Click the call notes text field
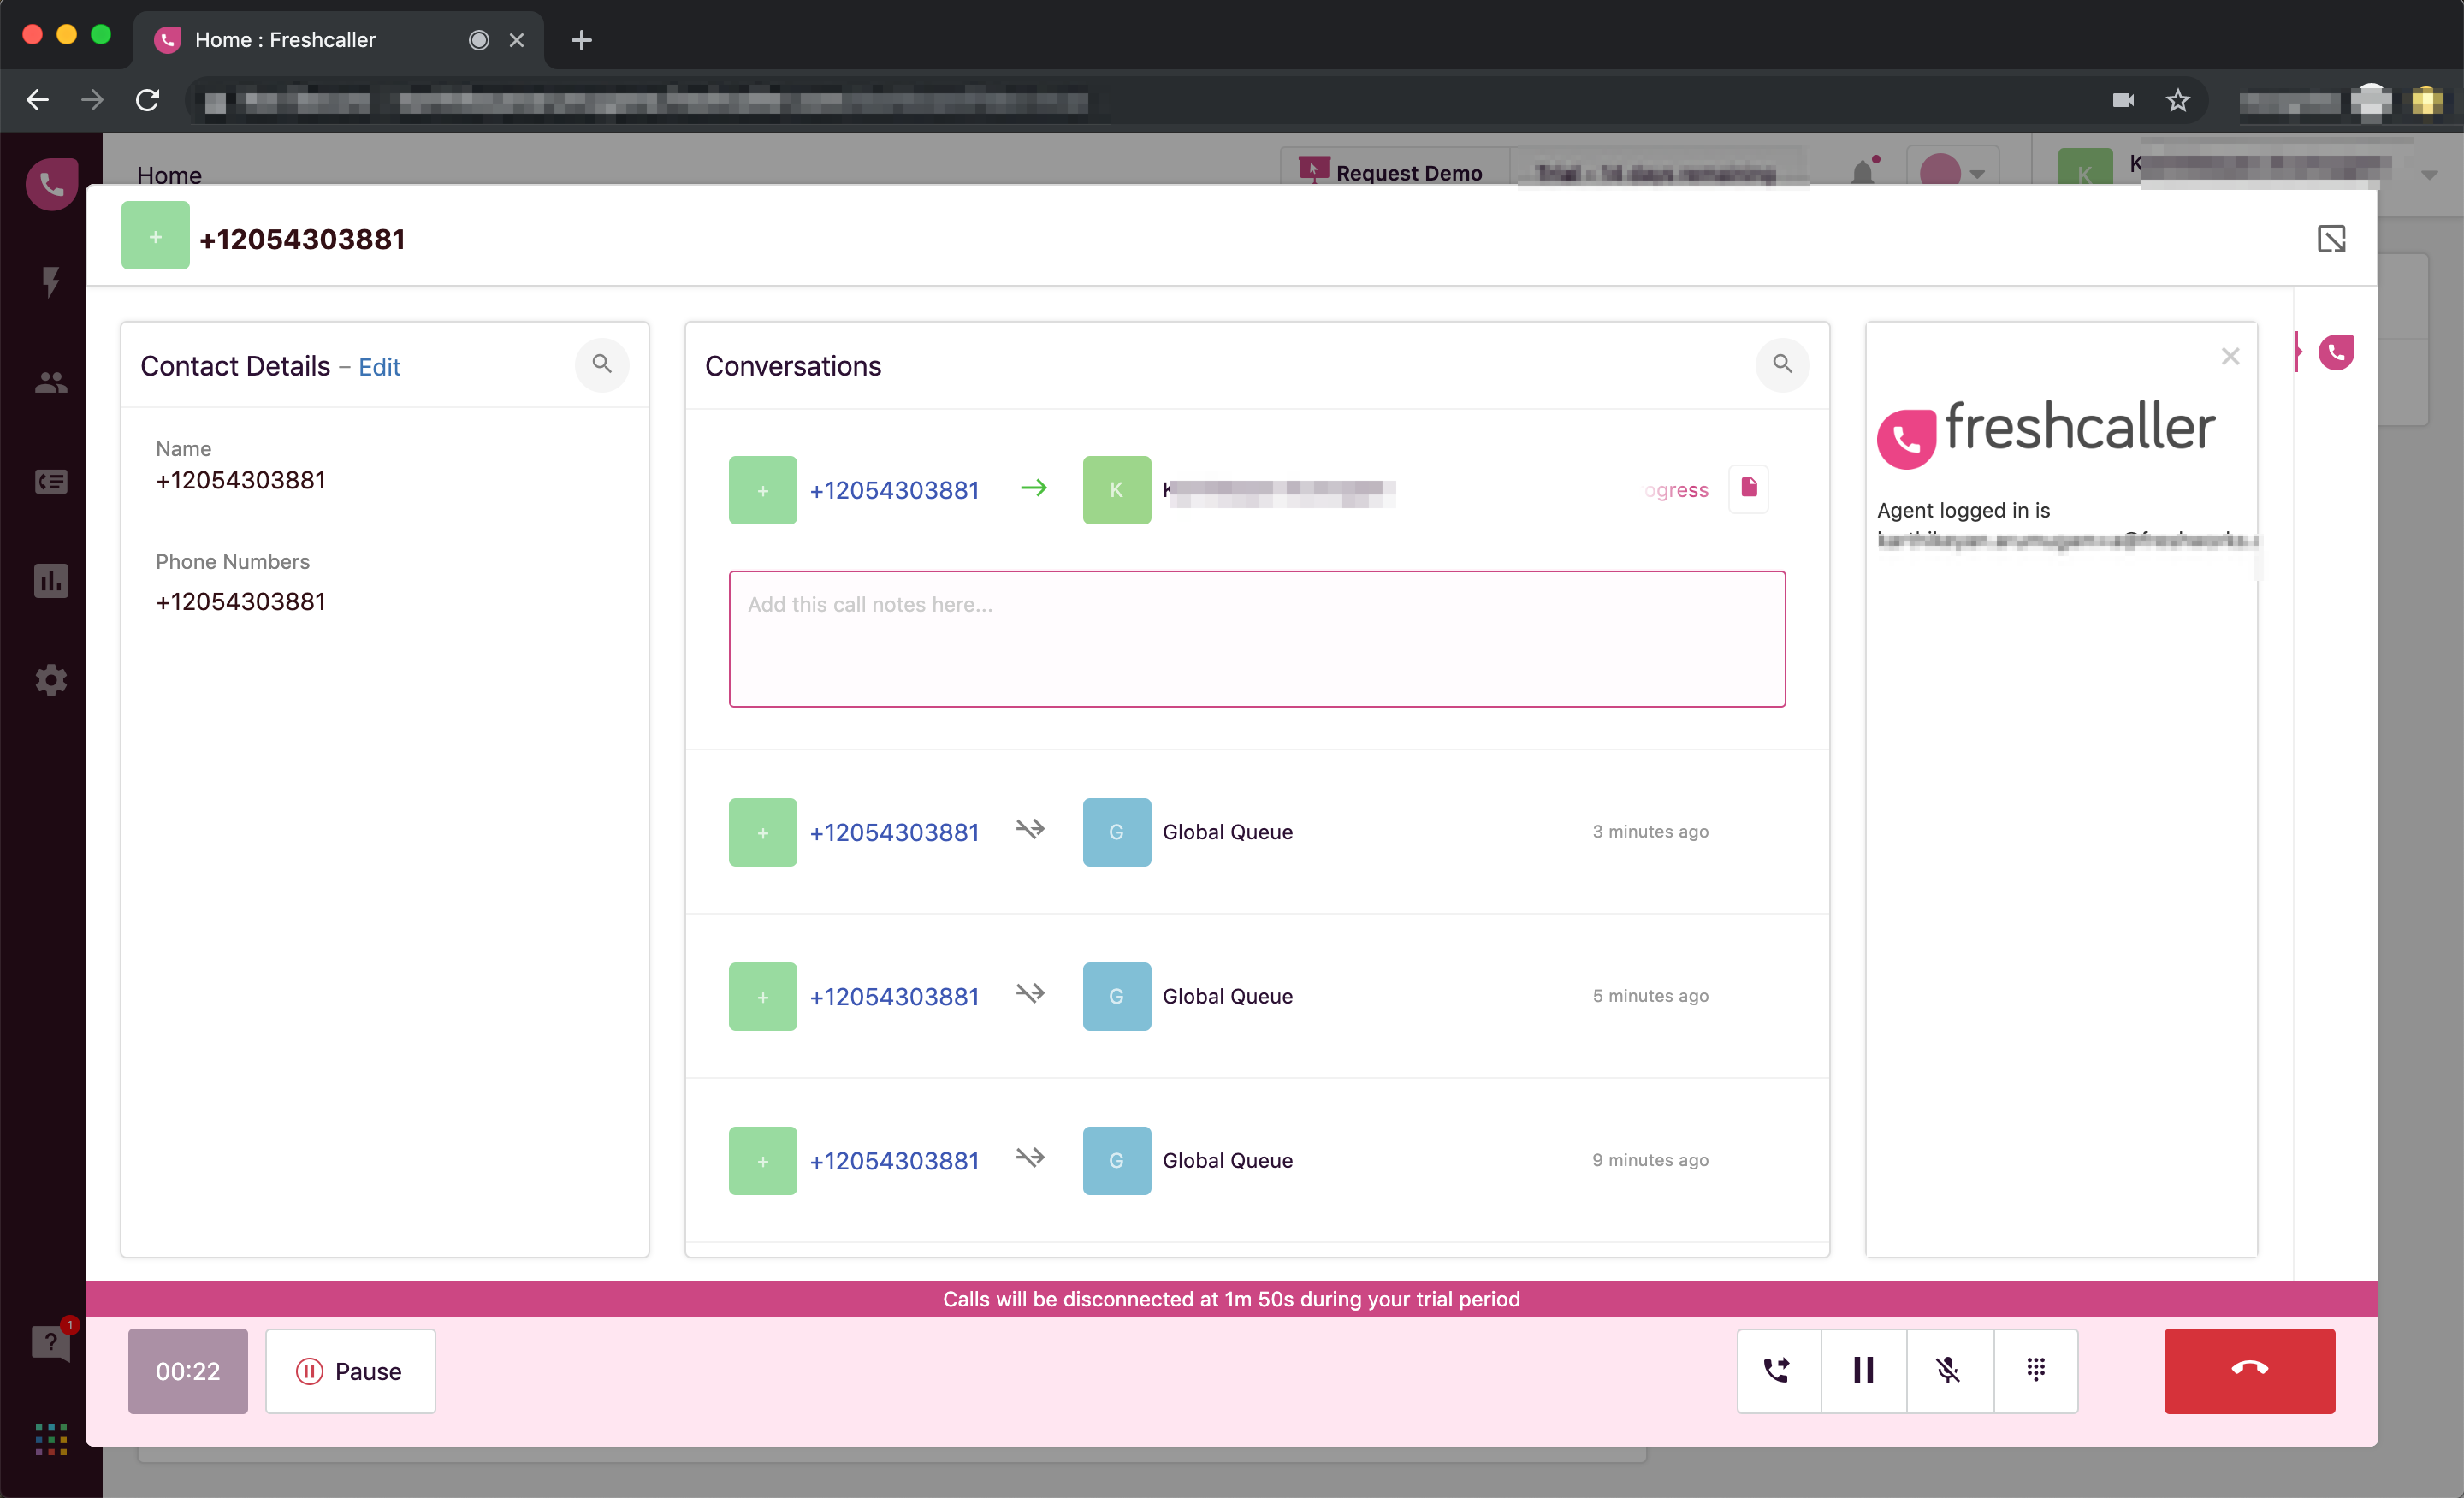The image size is (2464, 1498). (1257, 638)
